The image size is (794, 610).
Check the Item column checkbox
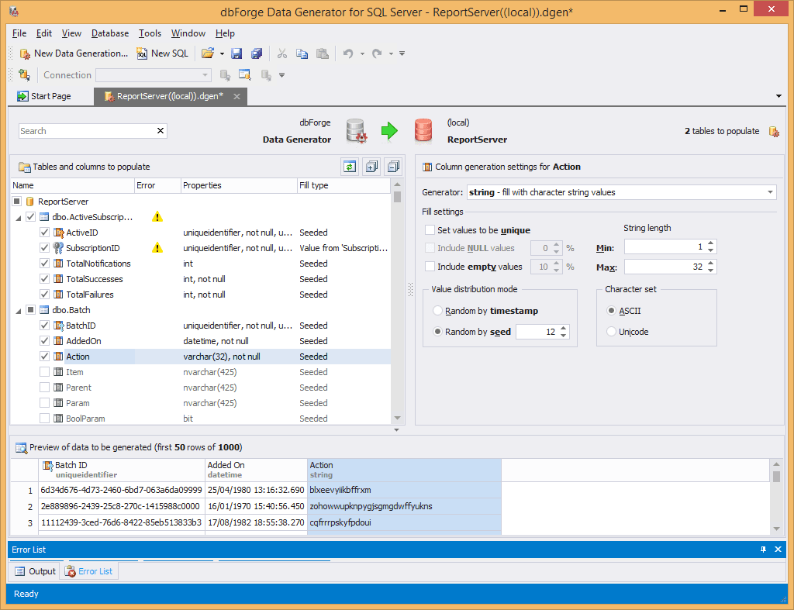pos(44,372)
